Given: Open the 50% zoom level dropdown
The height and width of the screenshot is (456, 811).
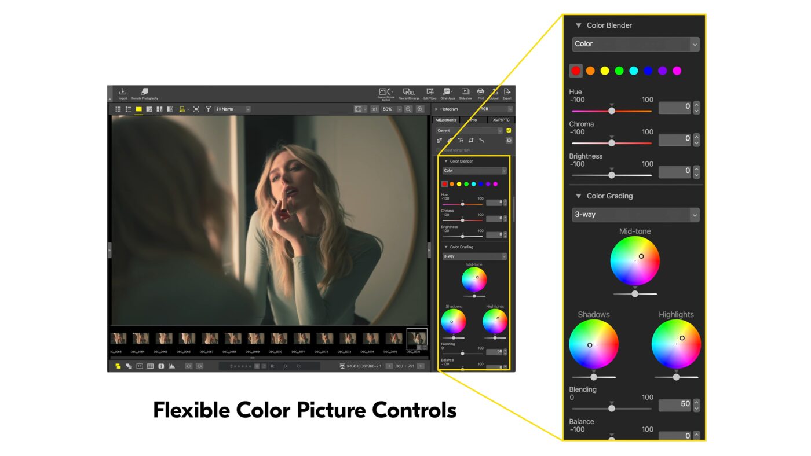Looking at the screenshot, I should point(391,109).
